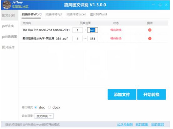Screen dimensions: 173x129
Task: Open pdf编辑器 in the sidebar
Action: [9, 37]
